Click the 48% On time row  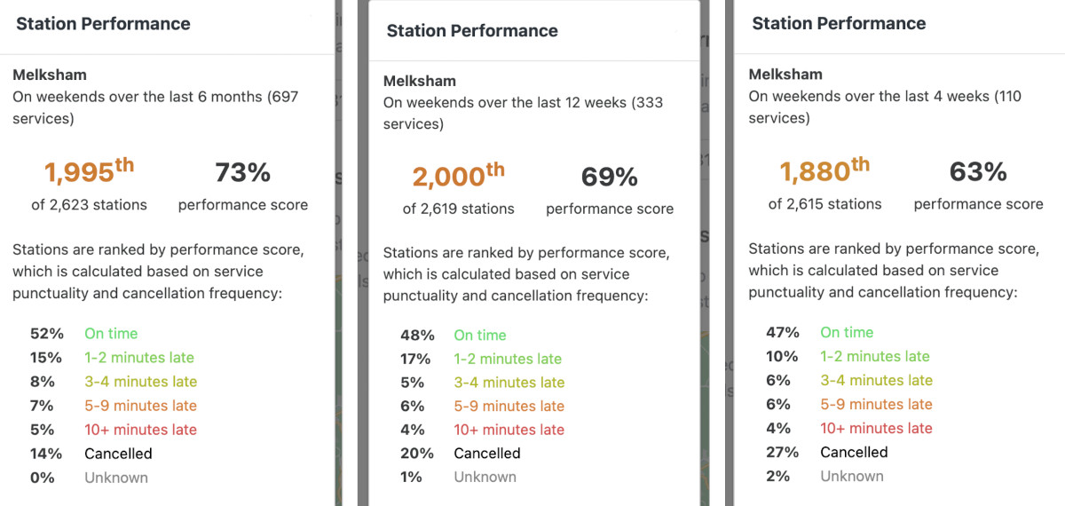click(x=480, y=336)
